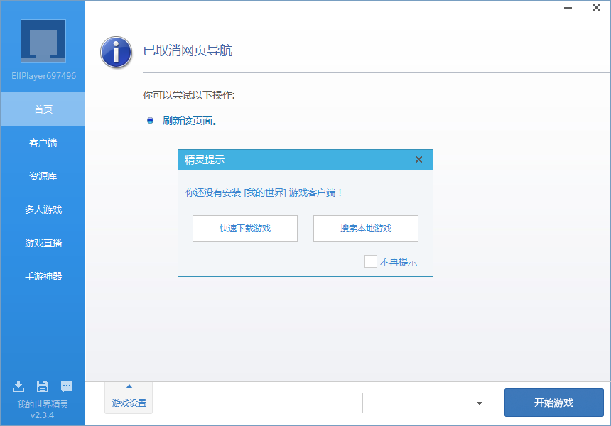Click the 快速下载游戏 button

pyautogui.click(x=245, y=229)
